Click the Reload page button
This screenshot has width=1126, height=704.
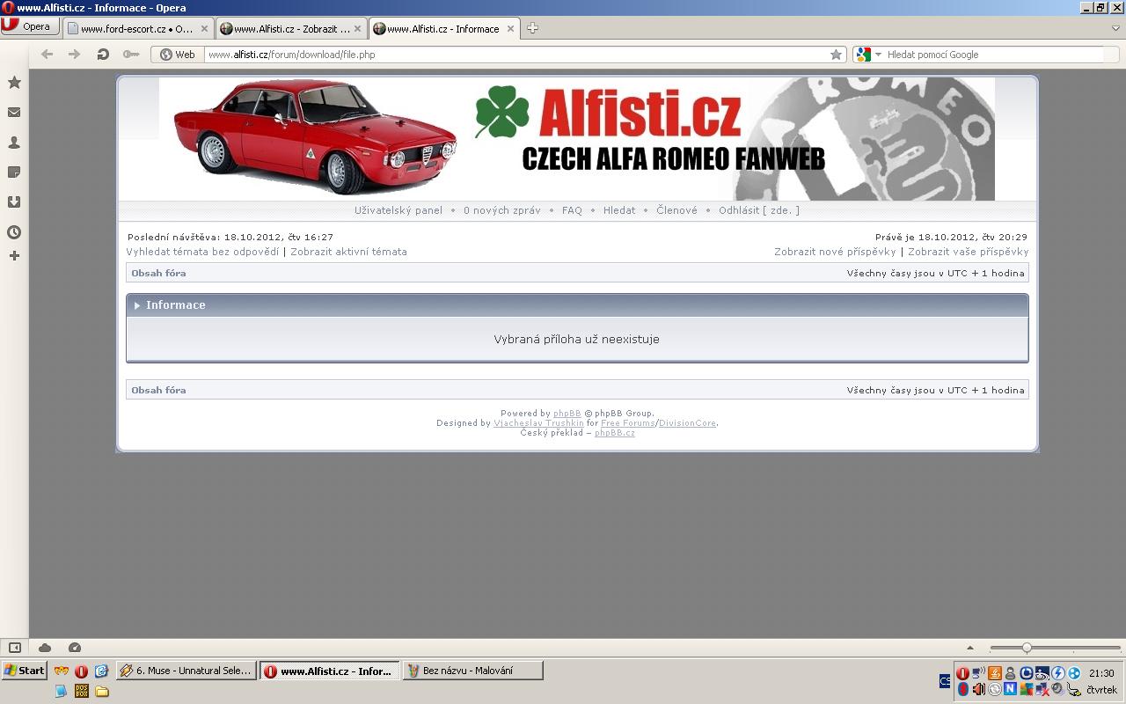click(103, 55)
